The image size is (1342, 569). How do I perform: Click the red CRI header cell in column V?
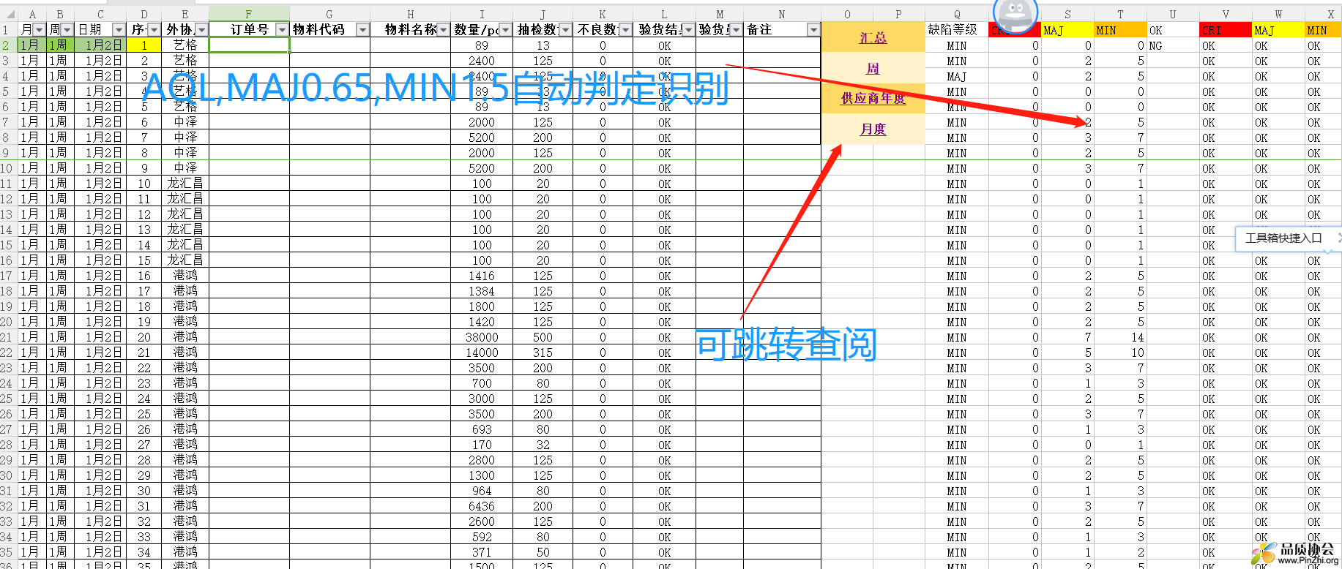coord(1226,30)
